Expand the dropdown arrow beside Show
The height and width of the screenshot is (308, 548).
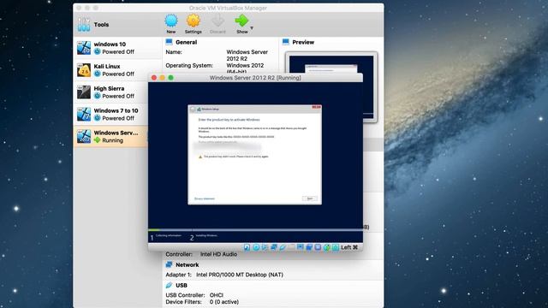click(252, 28)
